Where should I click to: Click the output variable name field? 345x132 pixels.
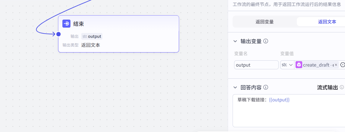click(x=256, y=65)
